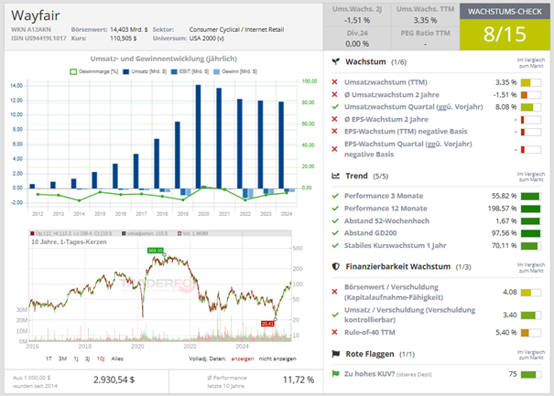Click red X beside Umsatzwachstum (TTM)
554x396 pixels.
[336, 81]
